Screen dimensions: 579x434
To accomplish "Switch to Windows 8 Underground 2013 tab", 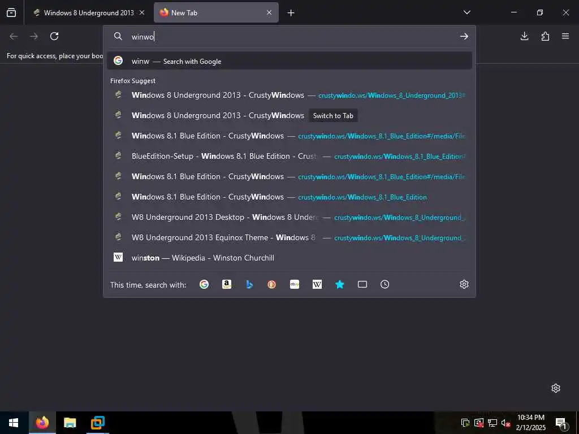I will [x=89, y=12].
